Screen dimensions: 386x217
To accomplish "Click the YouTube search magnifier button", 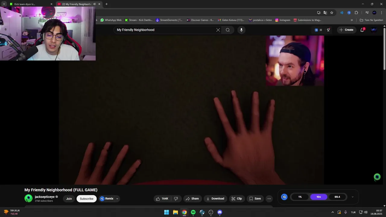I will pyautogui.click(x=228, y=30).
